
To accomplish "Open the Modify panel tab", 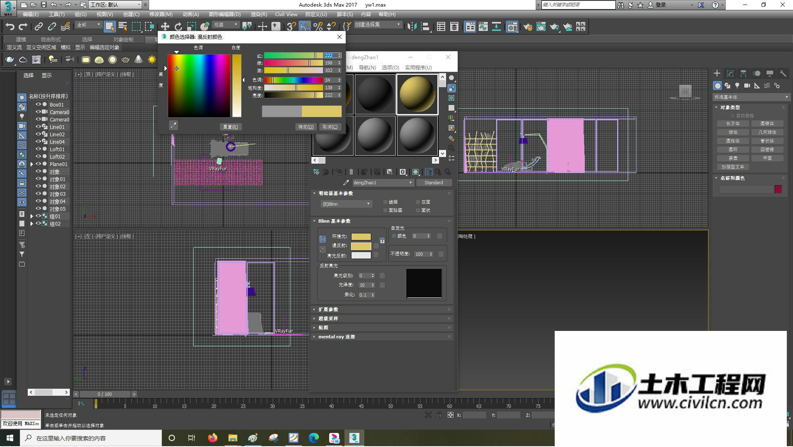I will coord(730,74).
